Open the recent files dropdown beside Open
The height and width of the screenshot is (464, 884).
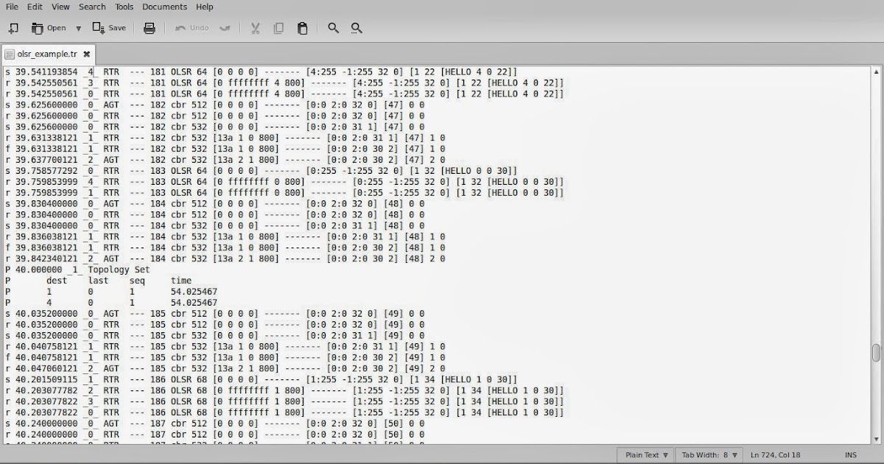(78, 27)
